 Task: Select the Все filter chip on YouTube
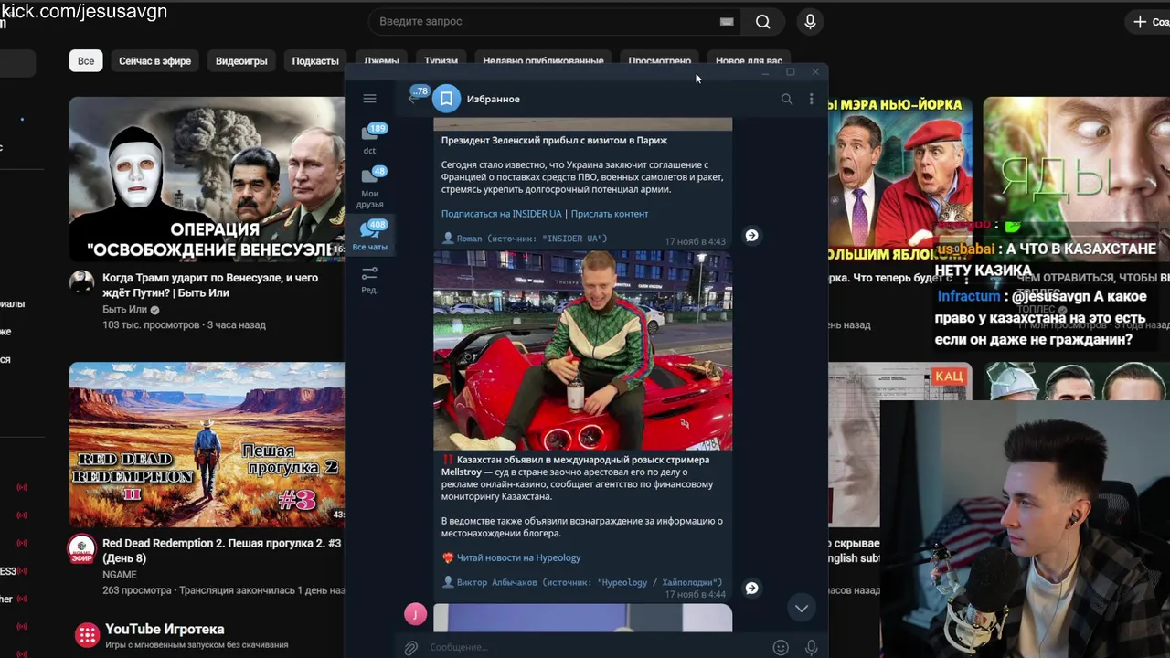pyautogui.click(x=86, y=61)
